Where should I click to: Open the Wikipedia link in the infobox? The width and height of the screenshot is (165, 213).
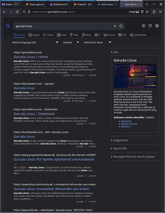pyautogui.click(x=126, y=121)
